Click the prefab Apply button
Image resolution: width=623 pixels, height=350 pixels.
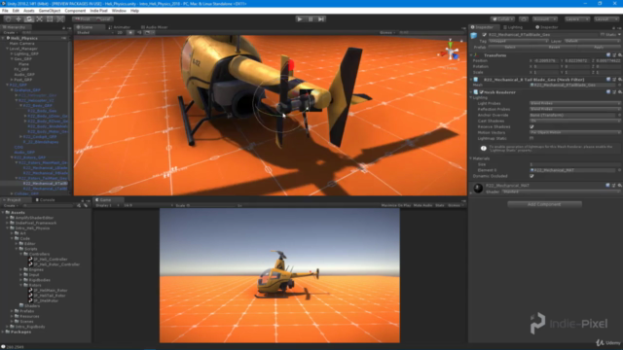click(x=599, y=48)
